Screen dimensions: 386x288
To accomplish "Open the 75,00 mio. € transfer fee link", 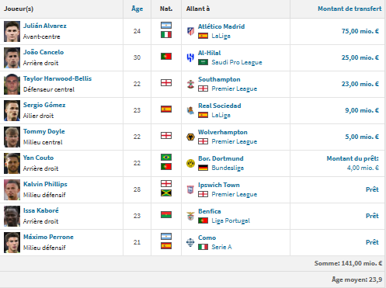I will tap(360, 31).
